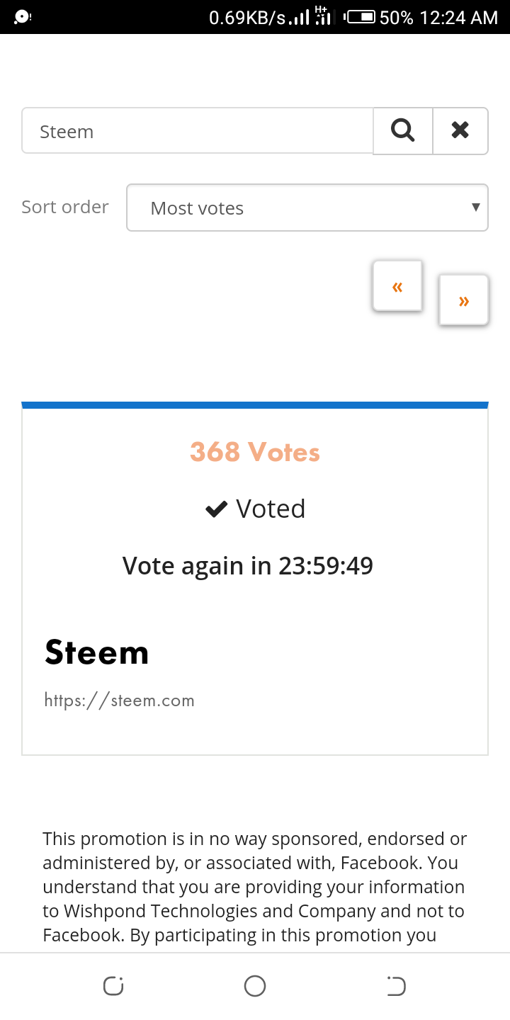Tap the battery icon in status bar
510x1020 pixels.
click(360, 16)
